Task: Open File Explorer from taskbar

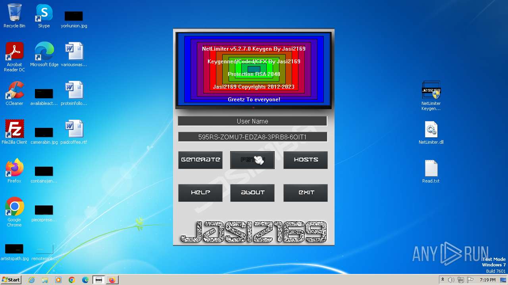Action: (x=45, y=280)
